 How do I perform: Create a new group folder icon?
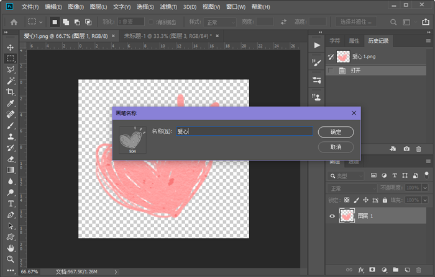coord(396,270)
